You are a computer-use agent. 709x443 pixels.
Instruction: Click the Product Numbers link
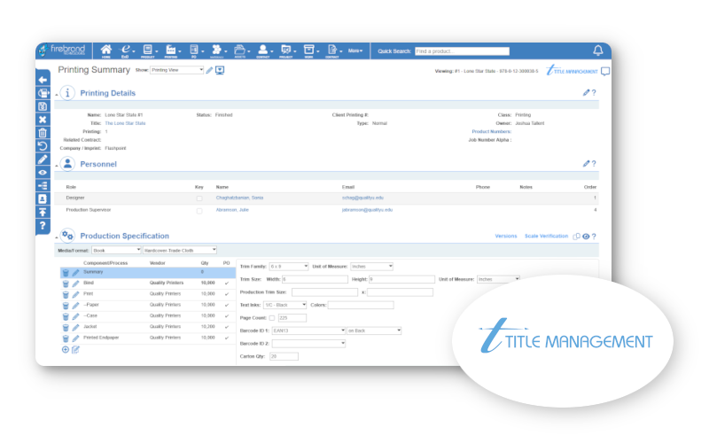(x=492, y=131)
